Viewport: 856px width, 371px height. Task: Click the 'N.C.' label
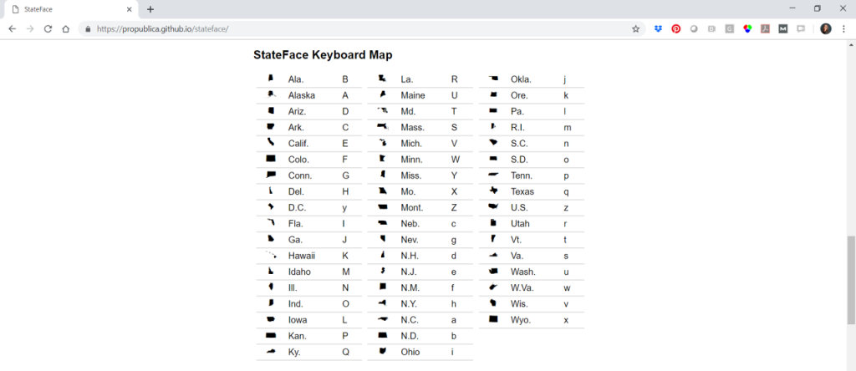tap(410, 320)
